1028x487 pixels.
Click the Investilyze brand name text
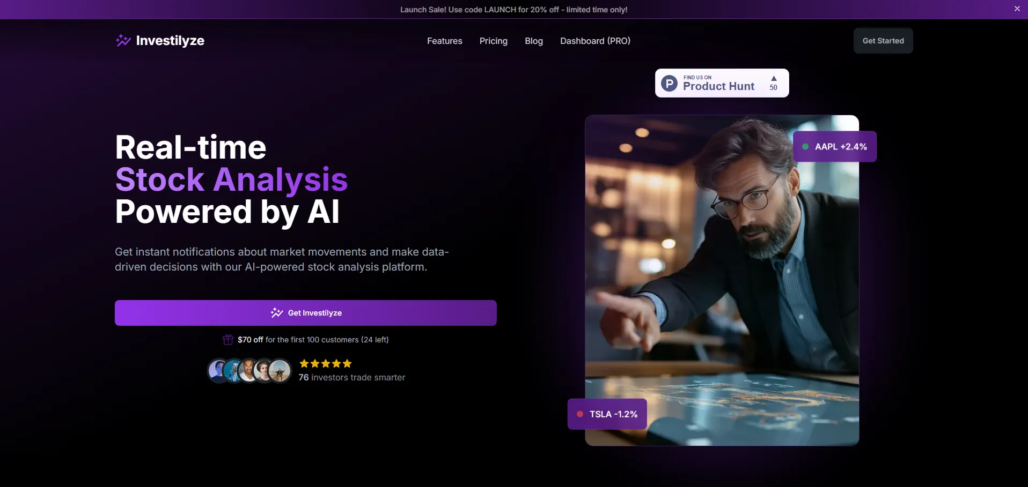click(170, 41)
